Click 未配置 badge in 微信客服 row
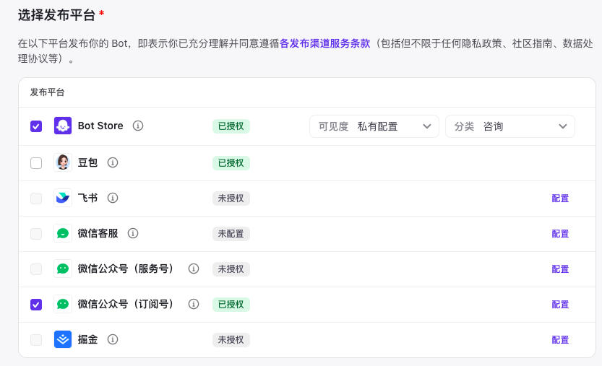The image size is (602, 366). (x=231, y=234)
